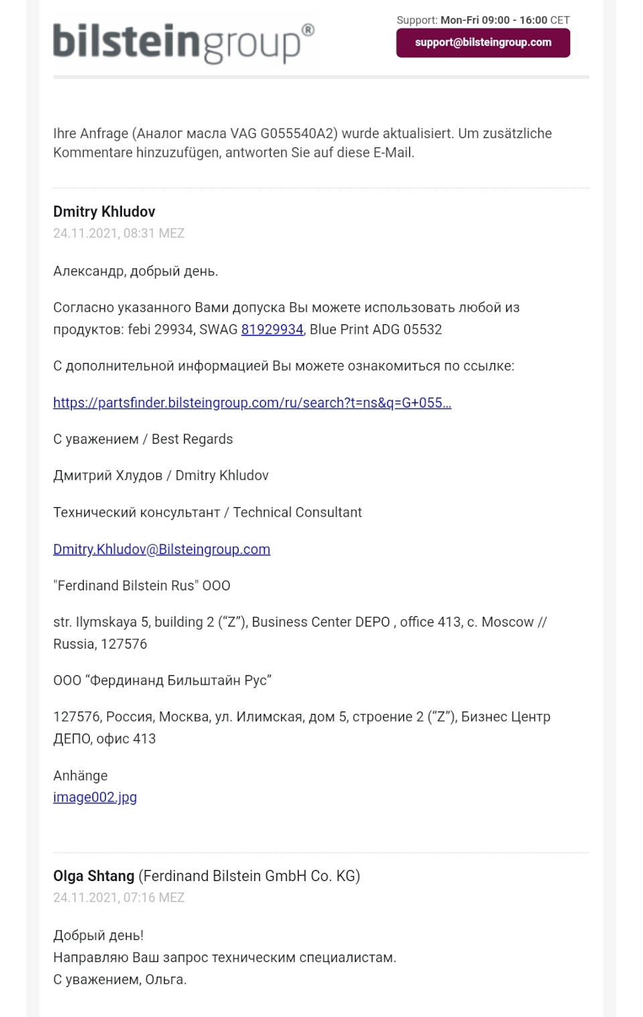Click the 24.11.2021, 07:16 MEZ timestamp

coord(119,898)
